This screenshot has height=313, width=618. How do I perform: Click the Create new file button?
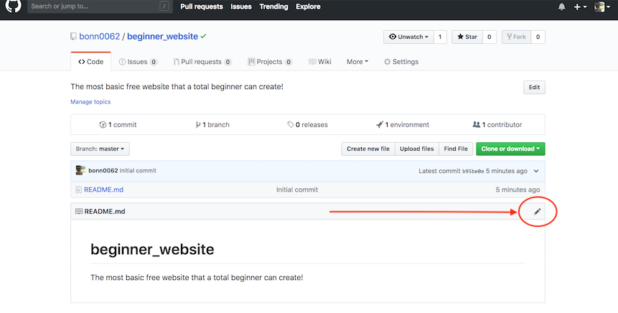[x=368, y=149]
